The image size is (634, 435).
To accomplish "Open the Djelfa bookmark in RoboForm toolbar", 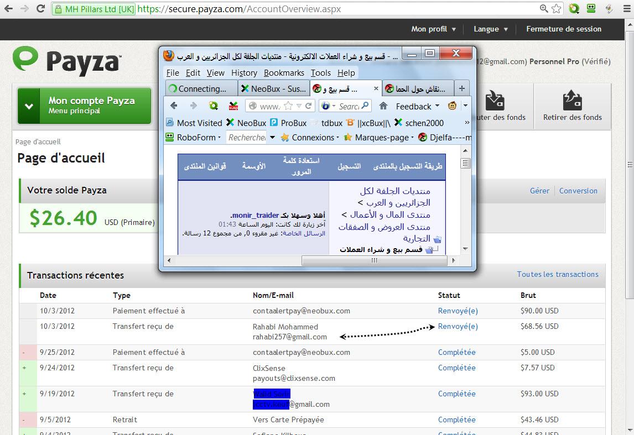I will point(445,137).
